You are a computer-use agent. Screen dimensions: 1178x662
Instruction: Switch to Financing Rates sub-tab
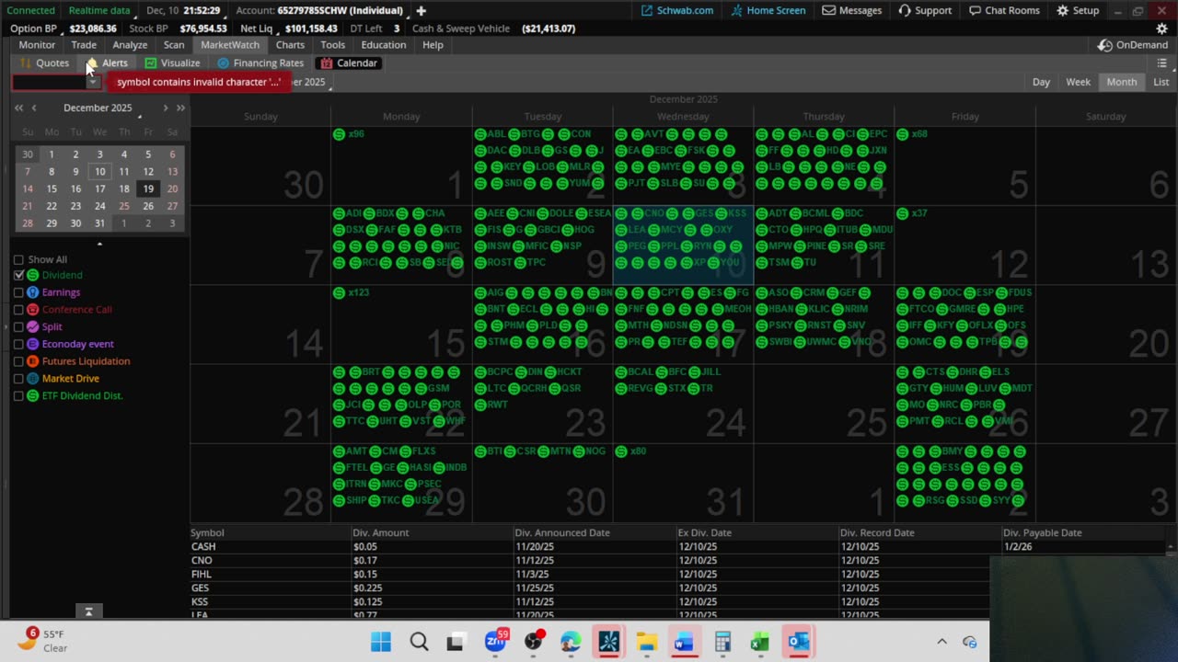(x=260, y=63)
